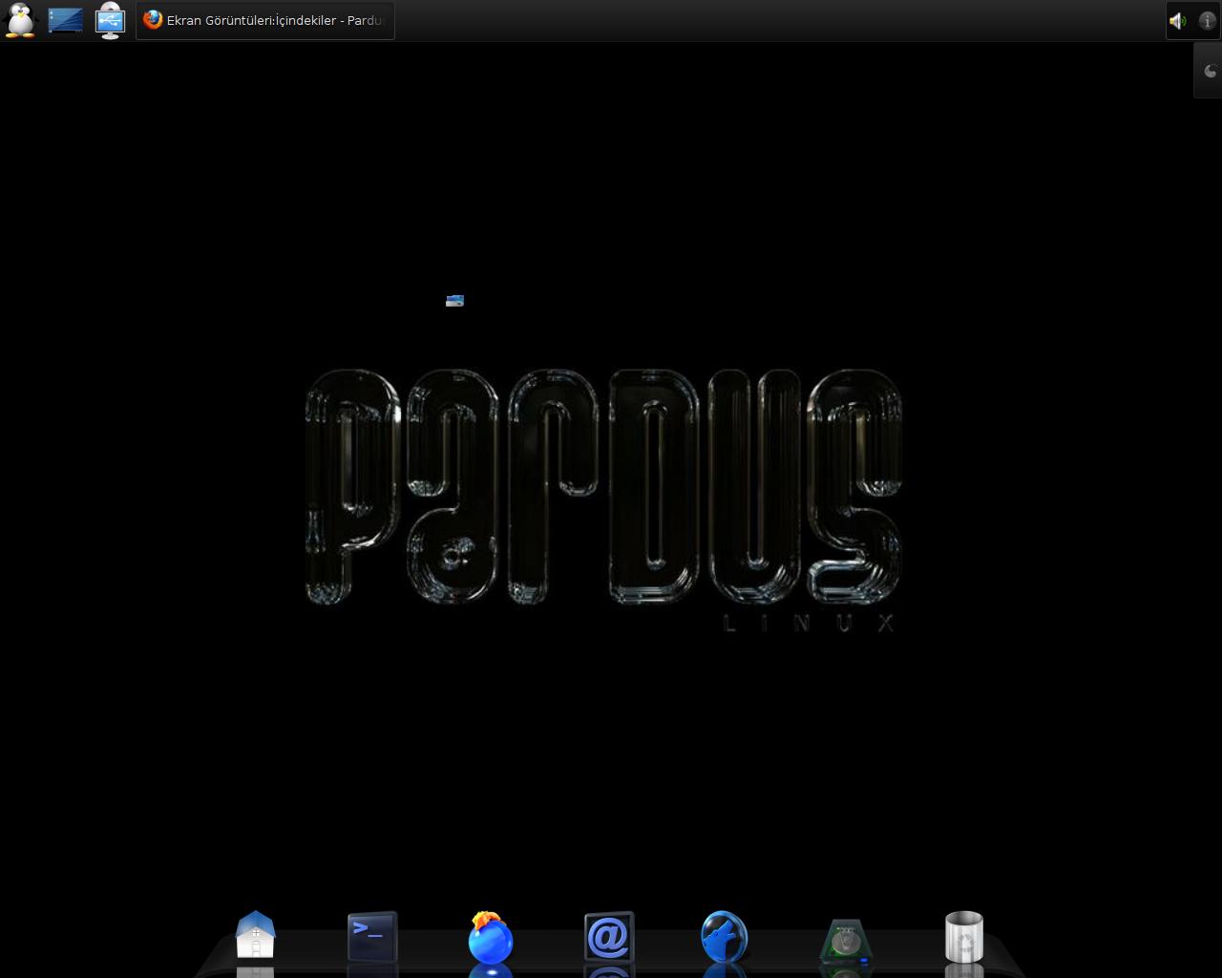Click the Firefox logo in the taskbar entry
The height and width of the screenshot is (978, 1222).
point(153,20)
